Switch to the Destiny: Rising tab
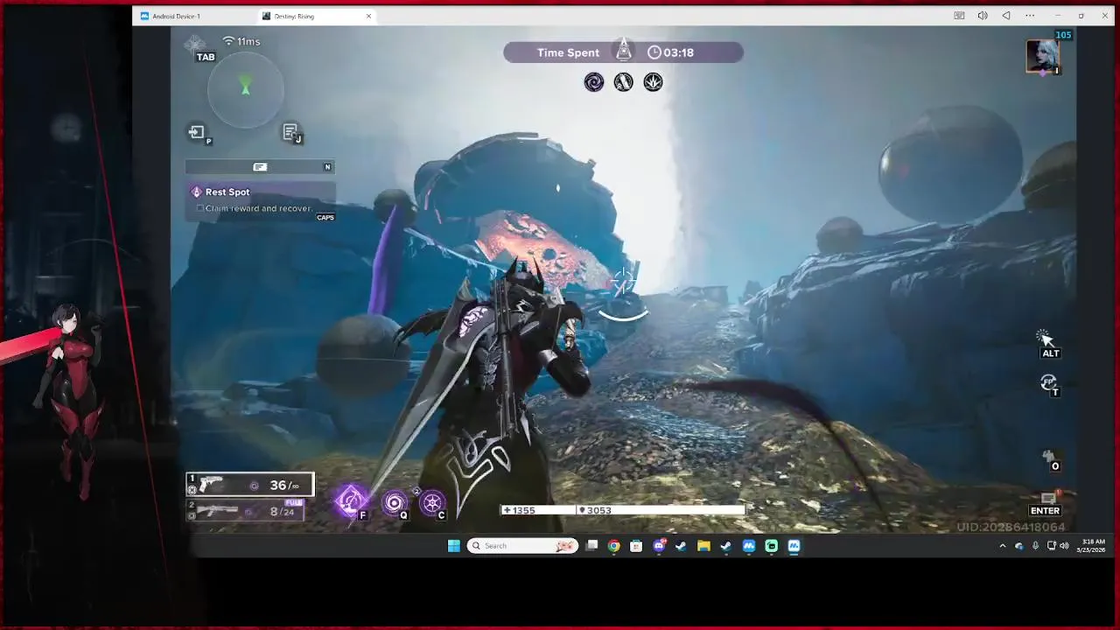This screenshot has height=630, width=1120. [x=316, y=16]
